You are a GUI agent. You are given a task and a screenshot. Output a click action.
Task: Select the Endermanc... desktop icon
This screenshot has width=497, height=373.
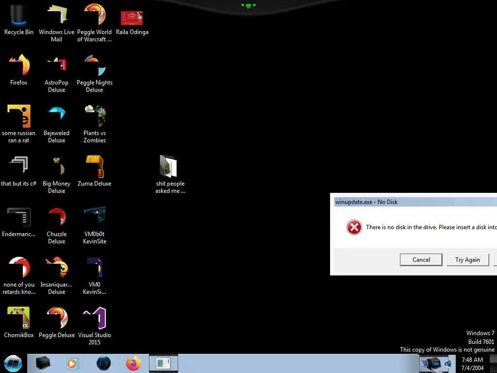coord(19,222)
